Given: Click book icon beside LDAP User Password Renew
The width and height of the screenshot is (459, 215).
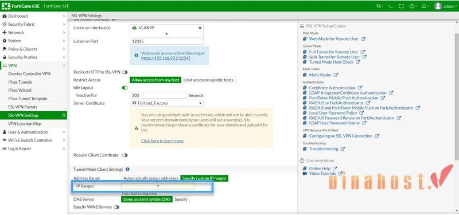Looking at the screenshot, I should pos(305,123).
